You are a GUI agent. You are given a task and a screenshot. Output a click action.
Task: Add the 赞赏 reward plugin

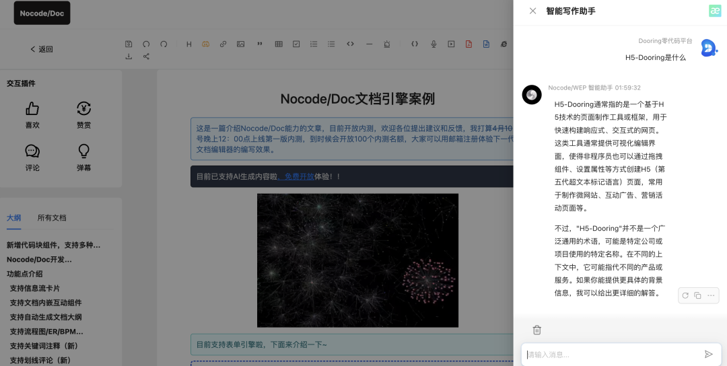[x=83, y=115]
